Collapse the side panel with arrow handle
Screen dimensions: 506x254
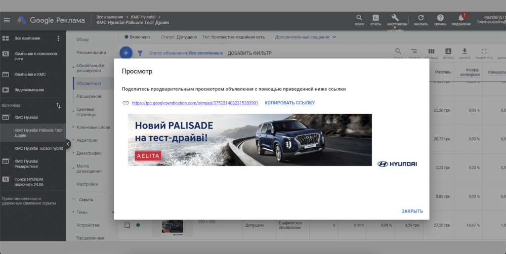click(68, 144)
